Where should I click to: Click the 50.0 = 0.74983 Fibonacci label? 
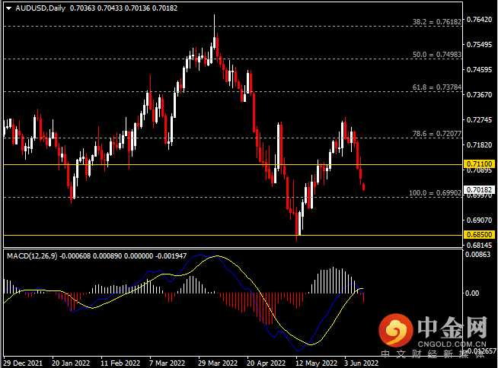pos(437,55)
